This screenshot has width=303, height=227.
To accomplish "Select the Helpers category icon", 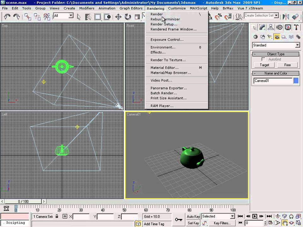I will [284, 37].
